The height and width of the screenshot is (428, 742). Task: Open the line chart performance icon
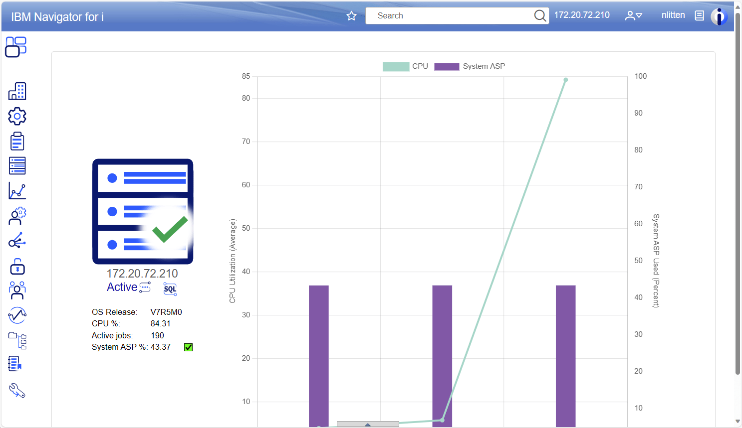tap(17, 191)
